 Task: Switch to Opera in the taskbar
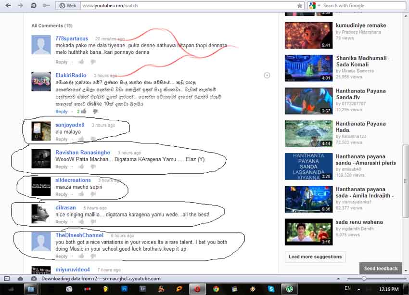coord(197,289)
